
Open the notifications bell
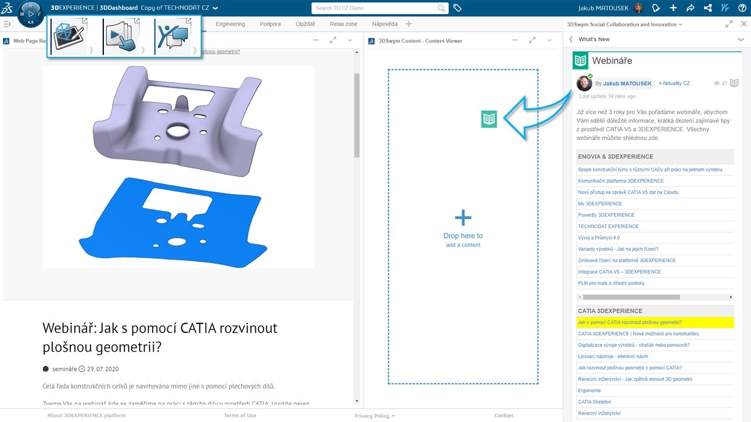(x=656, y=8)
